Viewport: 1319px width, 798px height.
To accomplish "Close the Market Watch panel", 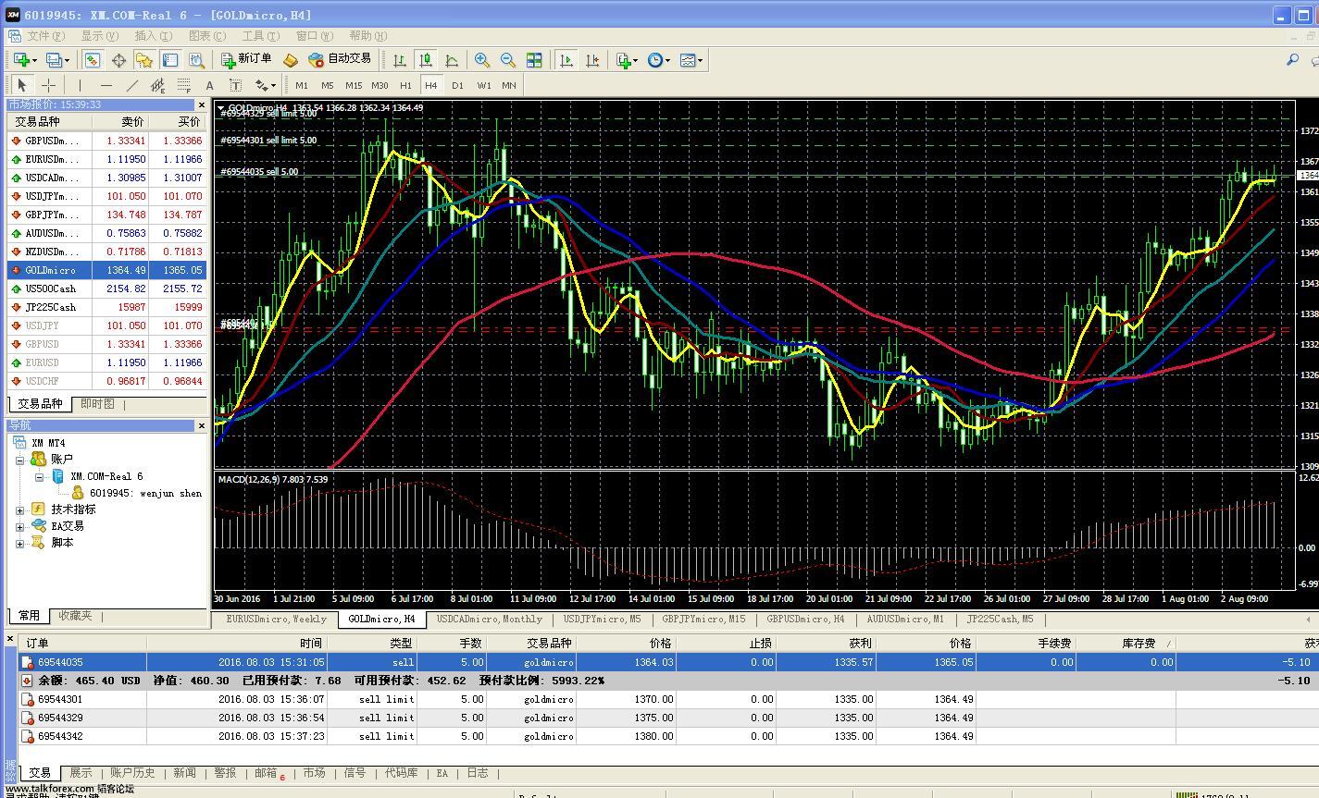I will click(202, 104).
